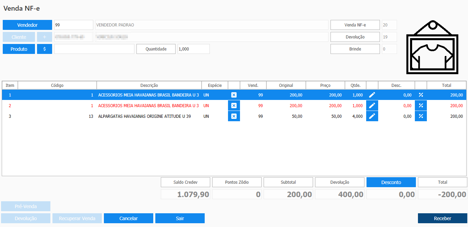Click the Devolução counter button near Brinde
The width and height of the screenshot is (468, 227).
coord(355,37)
